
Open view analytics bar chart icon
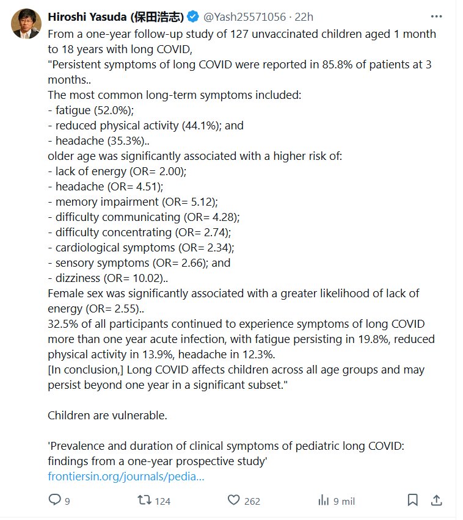pyautogui.click(x=324, y=500)
